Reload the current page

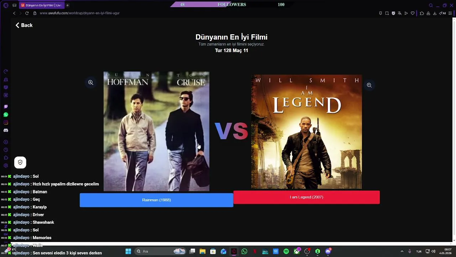(x=27, y=13)
